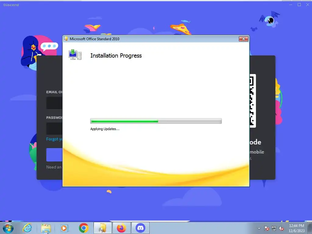Open Windows Media Player from the taskbar
Image resolution: width=312 pixels, height=234 pixels.
click(x=64, y=228)
